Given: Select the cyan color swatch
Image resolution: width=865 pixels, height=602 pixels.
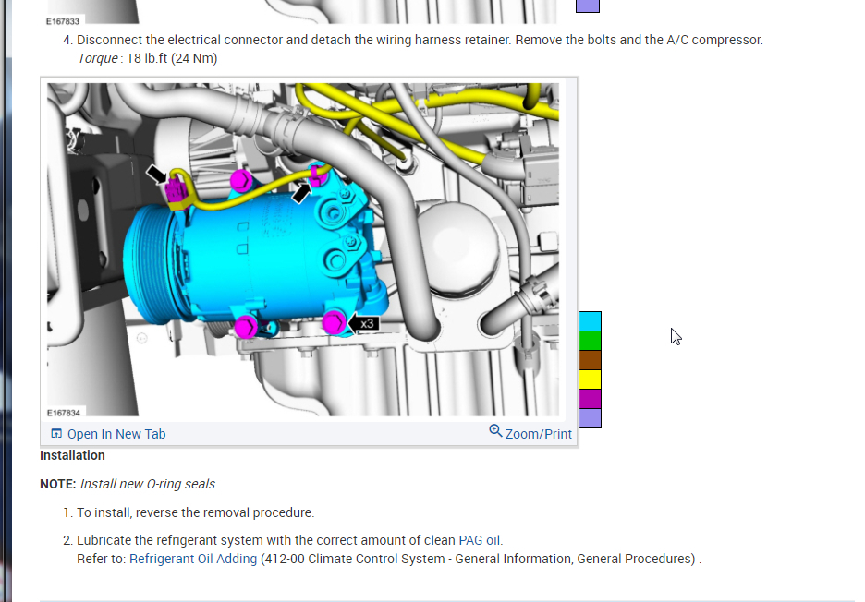Looking at the screenshot, I should pyautogui.click(x=590, y=320).
